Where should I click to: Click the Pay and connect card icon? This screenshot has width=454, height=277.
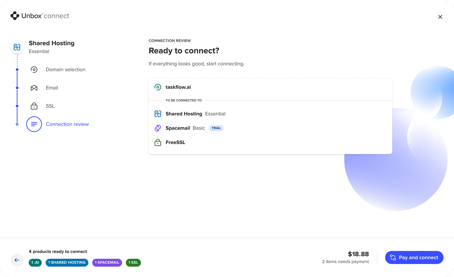[x=393, y=257]
